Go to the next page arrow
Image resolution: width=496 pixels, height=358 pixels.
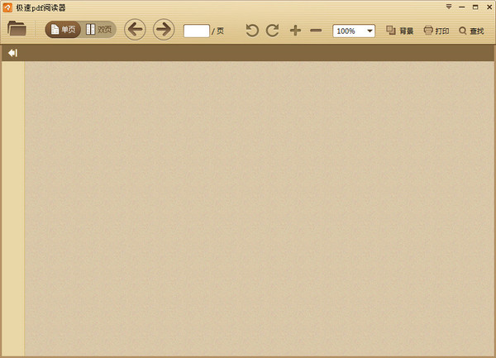[164, 30]
